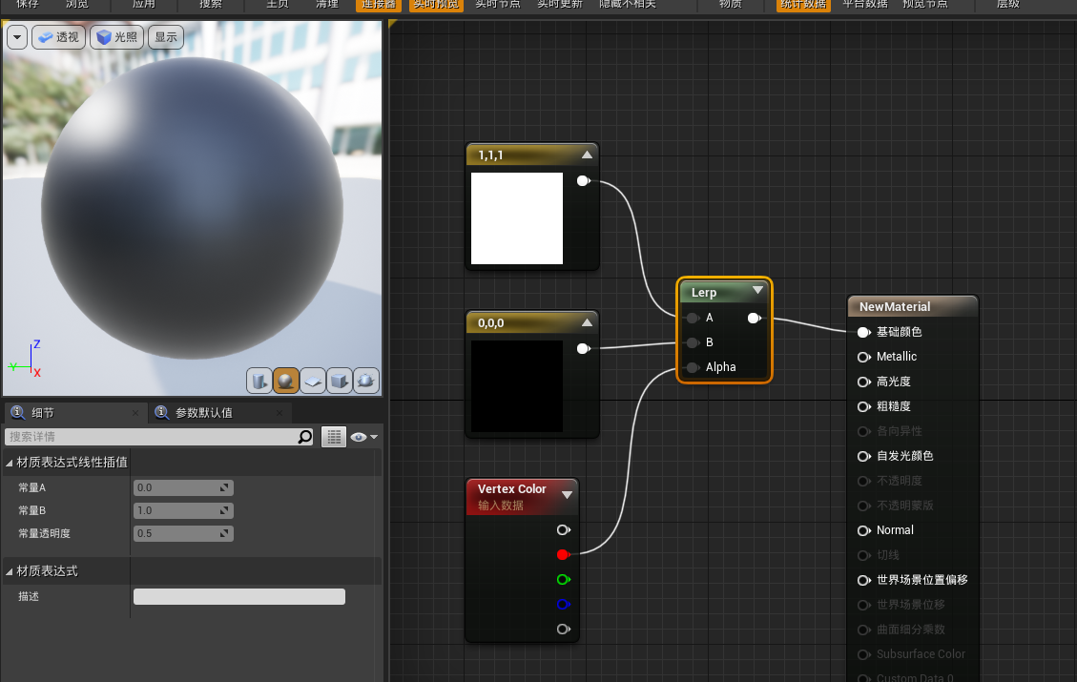Select the cube preview mesh
This screenshot has height=682, width=1077.
click(x=340, y=381)
